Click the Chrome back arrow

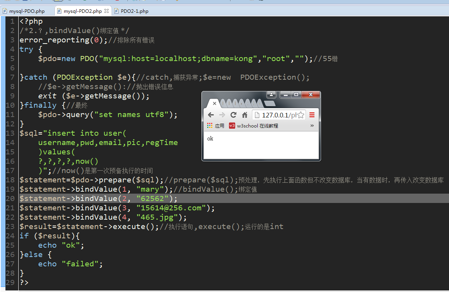click(x=211, y=115)
